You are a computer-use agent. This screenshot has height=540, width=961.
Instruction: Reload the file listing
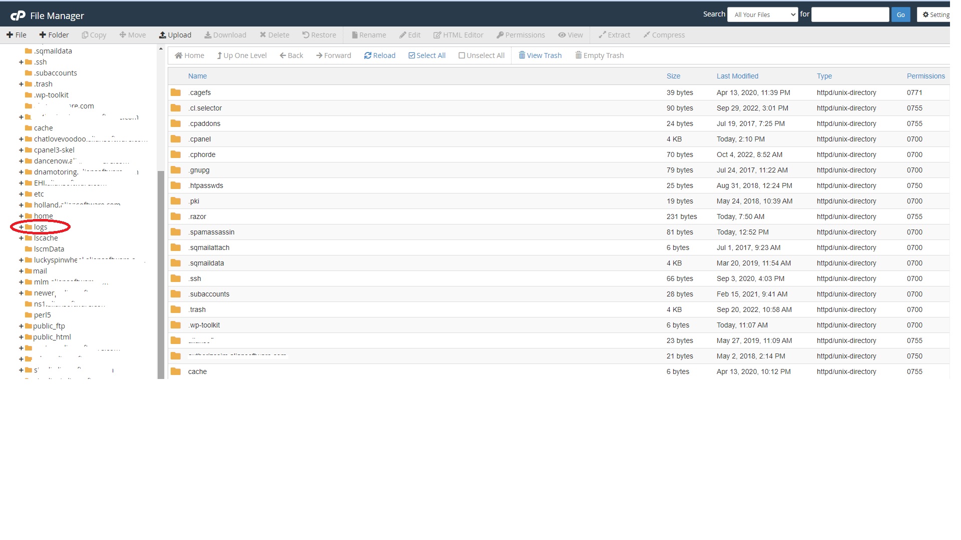click(x=380, y=55)
